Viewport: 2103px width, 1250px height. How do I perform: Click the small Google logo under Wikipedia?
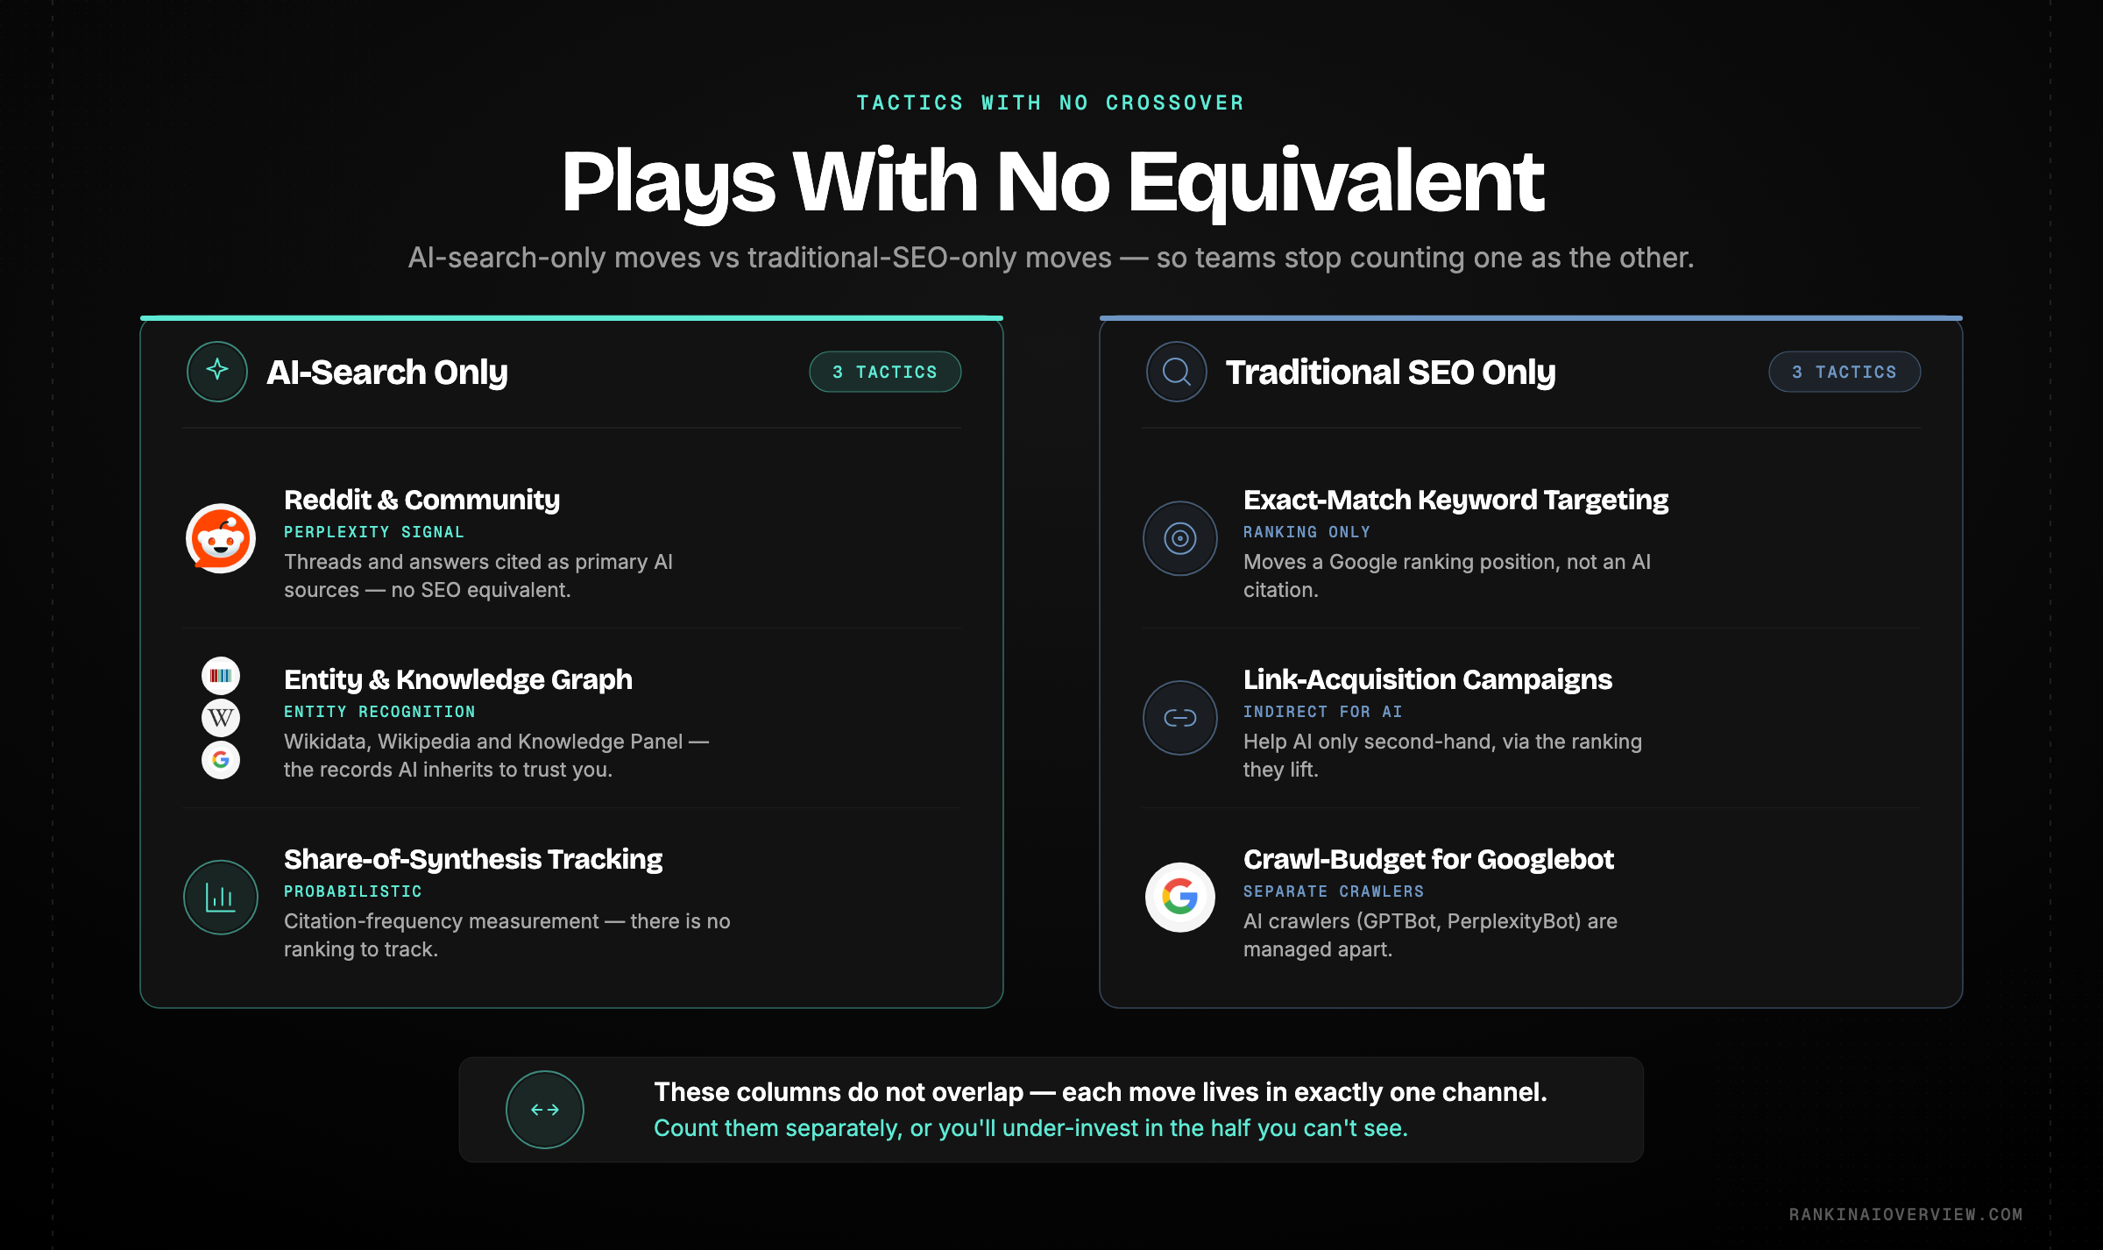click(x=221, y=760)
